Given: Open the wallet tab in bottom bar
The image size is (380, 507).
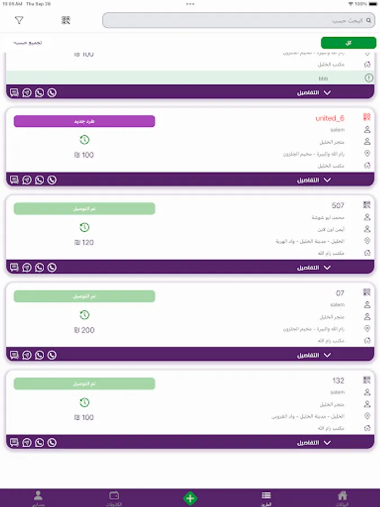Looking at the screenshot, I should pyautogui.click(x=114, y=499).
